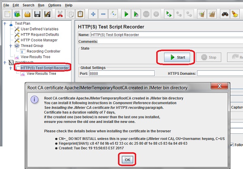
Task: Click the CN= DO NOT INSTALL line
Action: click(142, 139)
